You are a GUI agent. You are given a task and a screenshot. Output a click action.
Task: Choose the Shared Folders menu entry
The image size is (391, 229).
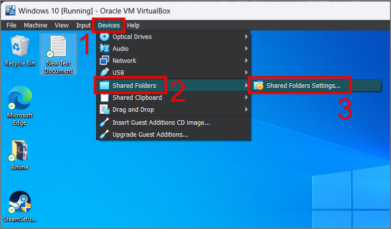[x=173, y=85]
